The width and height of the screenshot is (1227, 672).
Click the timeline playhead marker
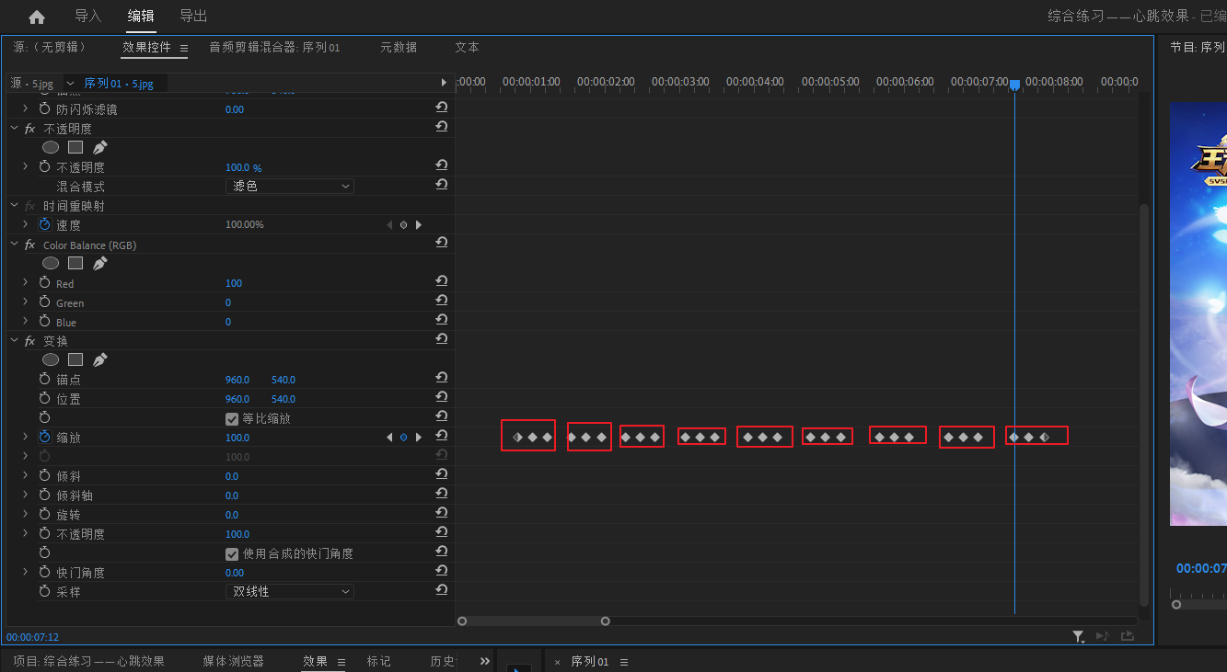coord(1014,85)
